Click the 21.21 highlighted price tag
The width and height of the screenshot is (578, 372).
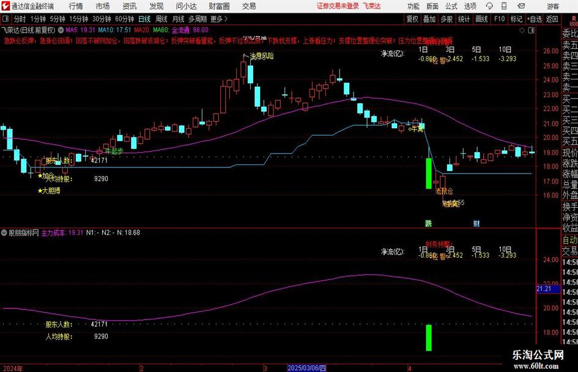click(548, 289)
